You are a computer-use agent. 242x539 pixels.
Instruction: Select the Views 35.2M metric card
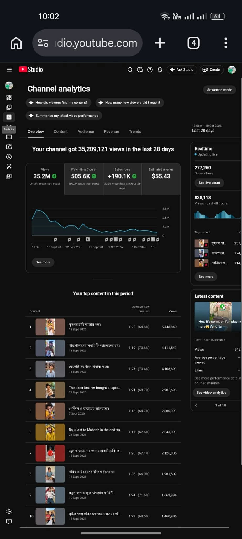[x=45, y=179]
